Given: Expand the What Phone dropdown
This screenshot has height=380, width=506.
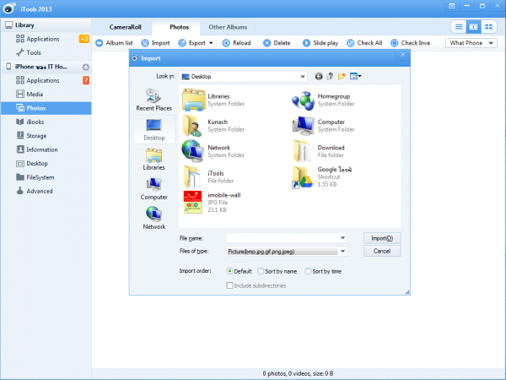Looking at the screenshot, I should [493, 43].
